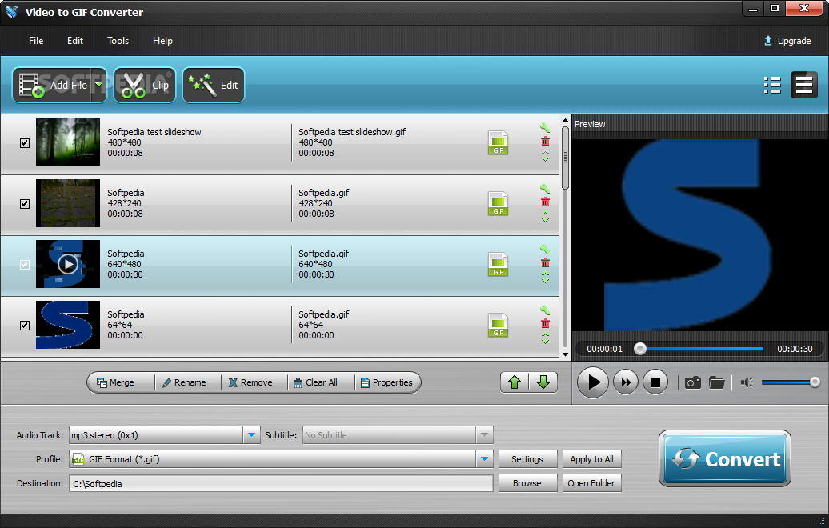The height and width of the screenshot is (528, 829).
Task: Open the File menu
Action: click(36, 41)
